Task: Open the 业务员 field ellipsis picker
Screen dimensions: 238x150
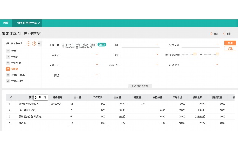Action: coord(97,54)
